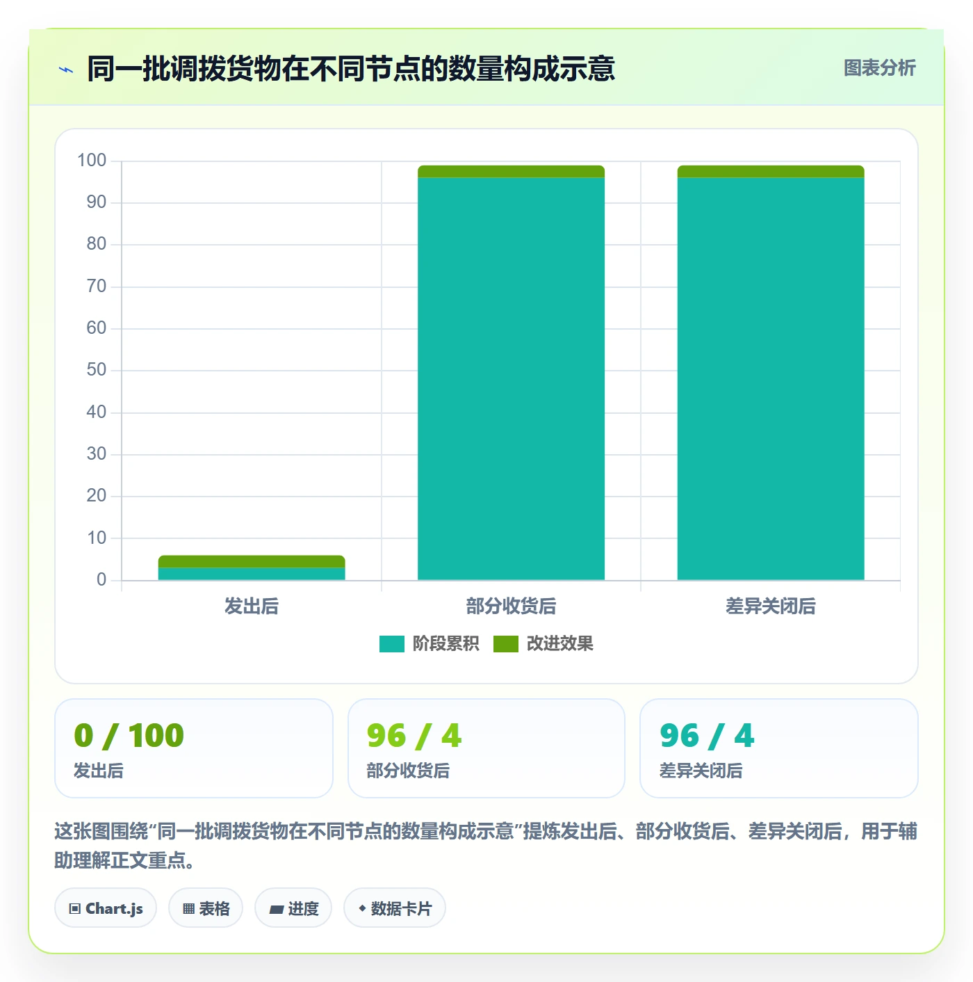Screen dimensions: 973x982
Task: Open the 0 / 100 发出后 card
Action: pyautogui.click(x=194, y=748)
